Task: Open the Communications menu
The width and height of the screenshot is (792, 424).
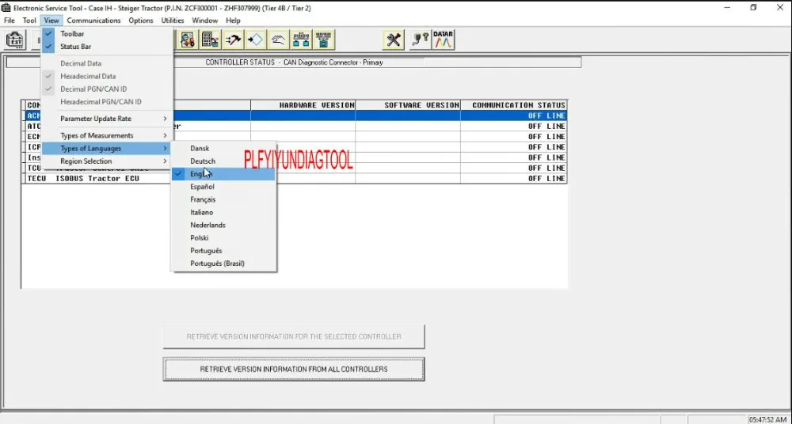Action: click(x=93, y=21)
